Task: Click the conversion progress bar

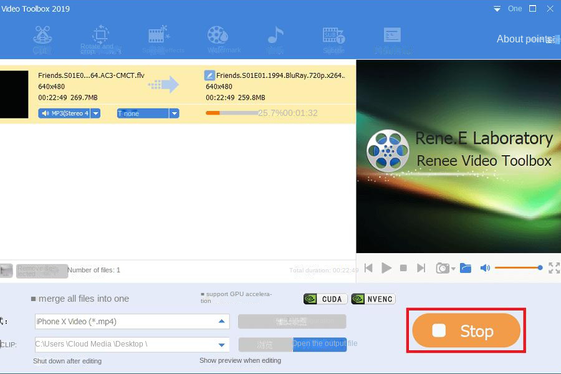Action: tap(231, 113)
